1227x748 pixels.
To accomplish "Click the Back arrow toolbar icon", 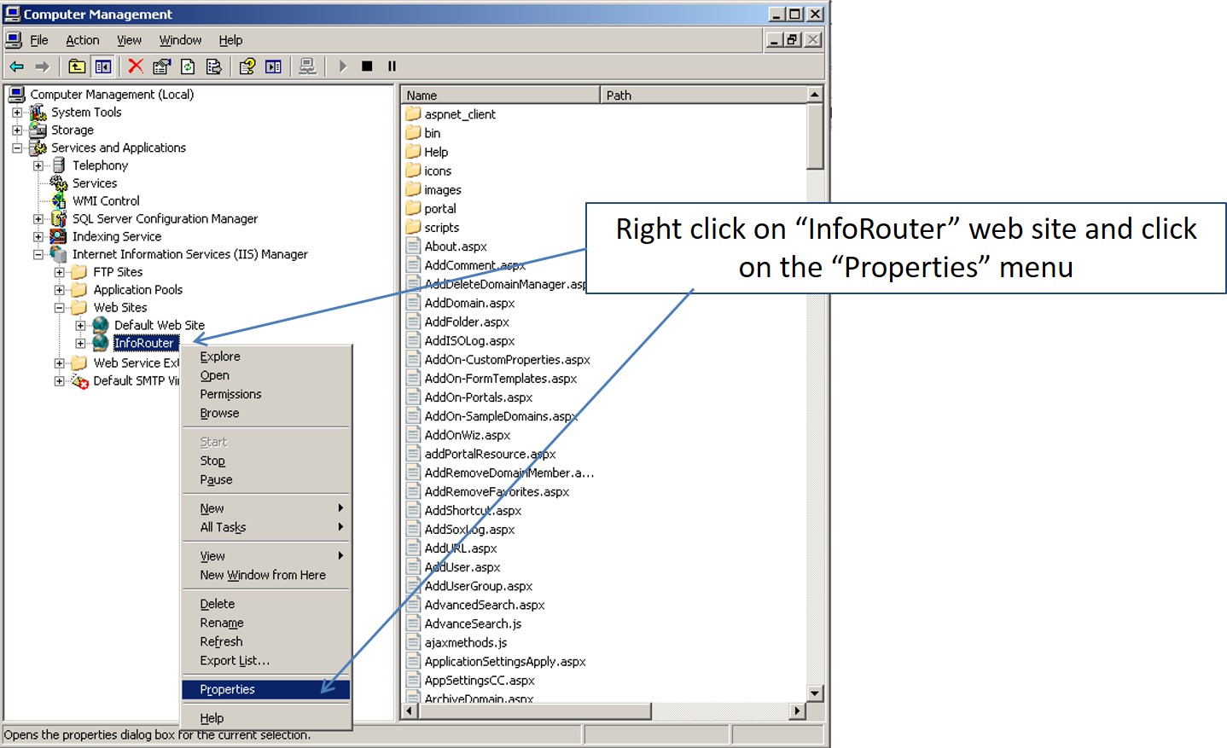I will [17, 67].
